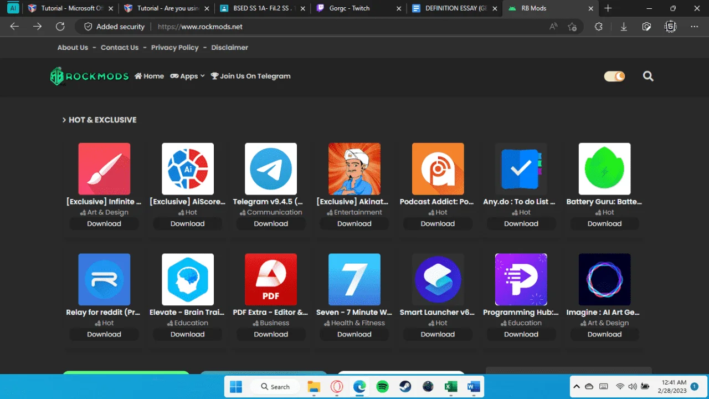Click Download under Battery Guru
Image resolution: width=709 pixels, height=399 pixels.
click(x=604, y=224)
